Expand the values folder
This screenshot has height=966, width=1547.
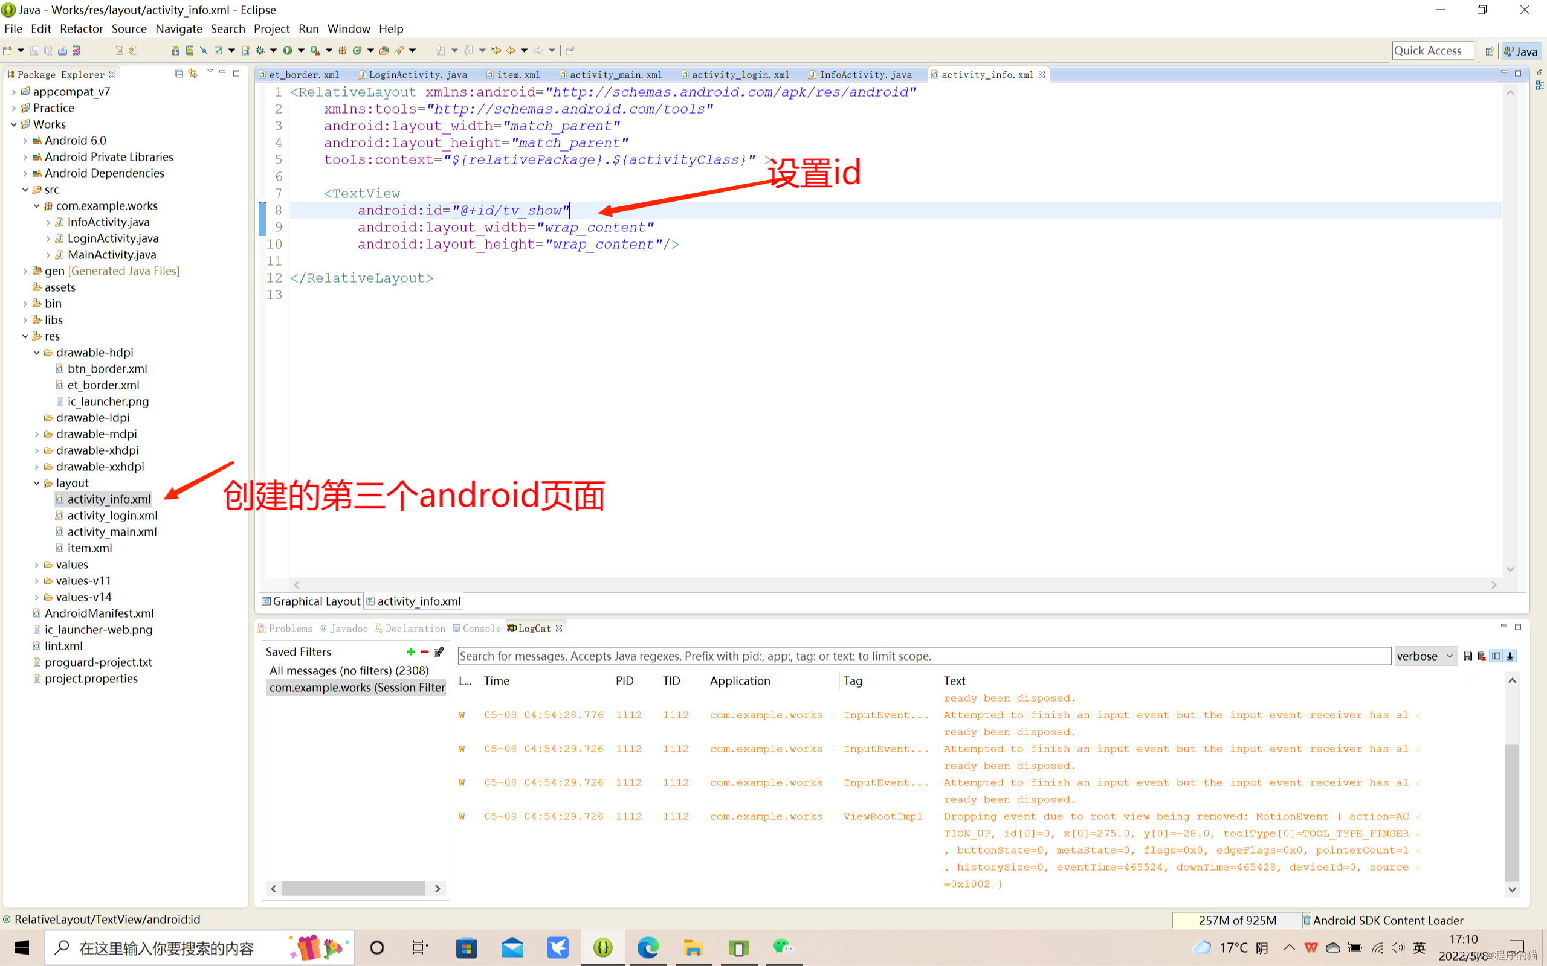click(x=36, y=565)
